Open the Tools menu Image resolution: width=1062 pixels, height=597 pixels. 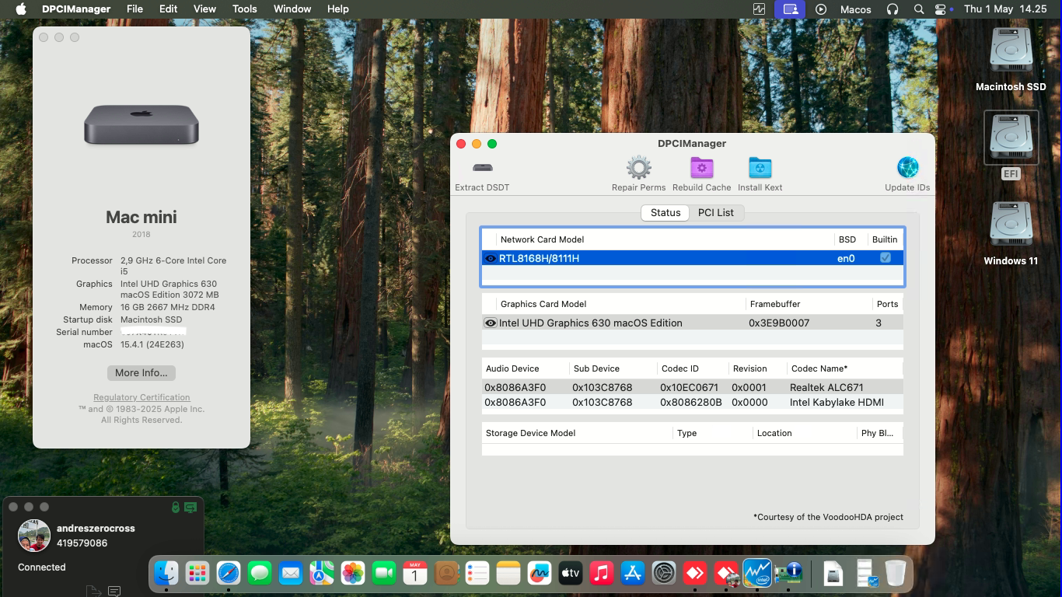244,9
